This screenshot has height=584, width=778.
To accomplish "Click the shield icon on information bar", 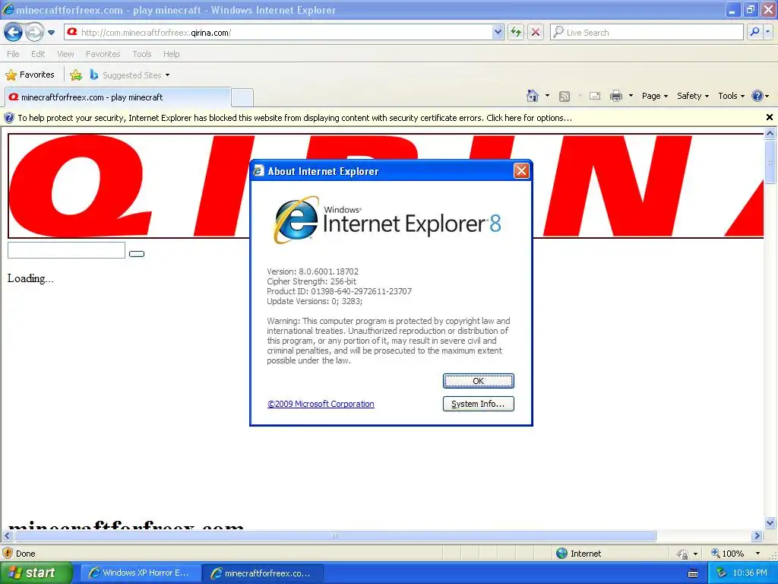I will click(9, 118).
